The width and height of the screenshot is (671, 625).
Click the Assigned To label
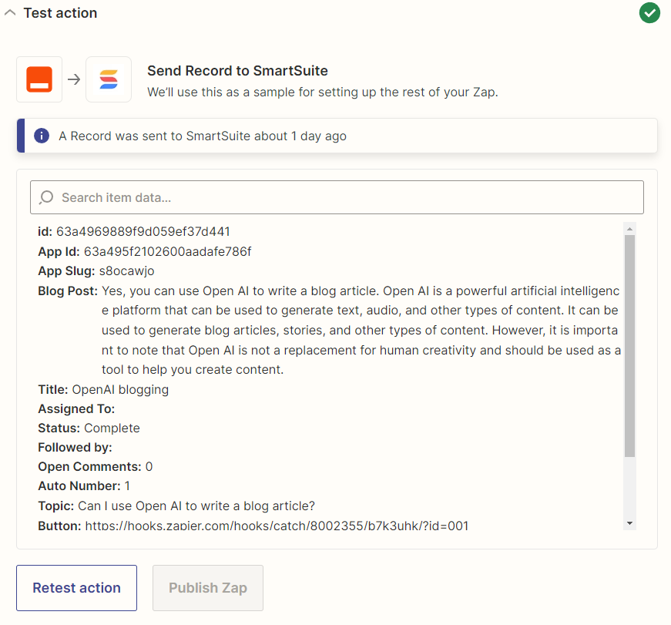point(76,408)
